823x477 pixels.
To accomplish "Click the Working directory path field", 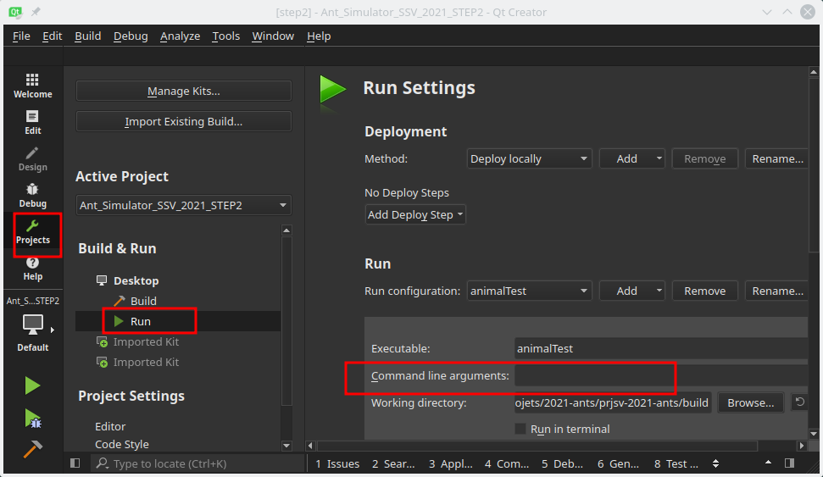I will pos(613,402).
